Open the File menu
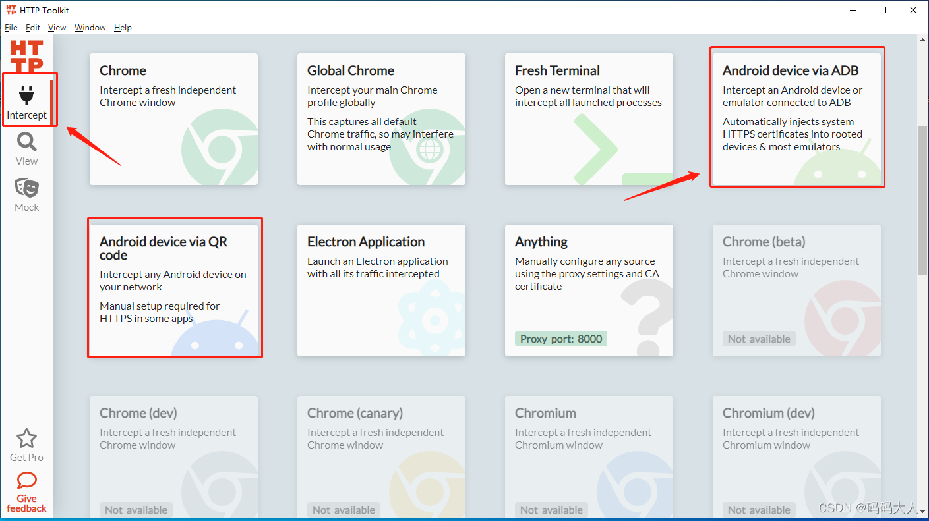This screenshot has width=929, height=521. [11, 28]
